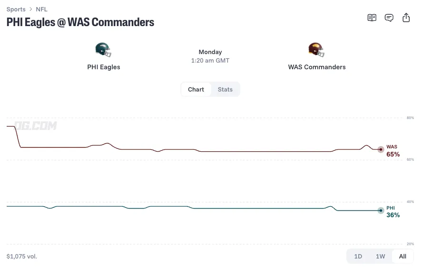Click the 60% axis label
Viewport: 422px width, 267px height.
(410, 160)
